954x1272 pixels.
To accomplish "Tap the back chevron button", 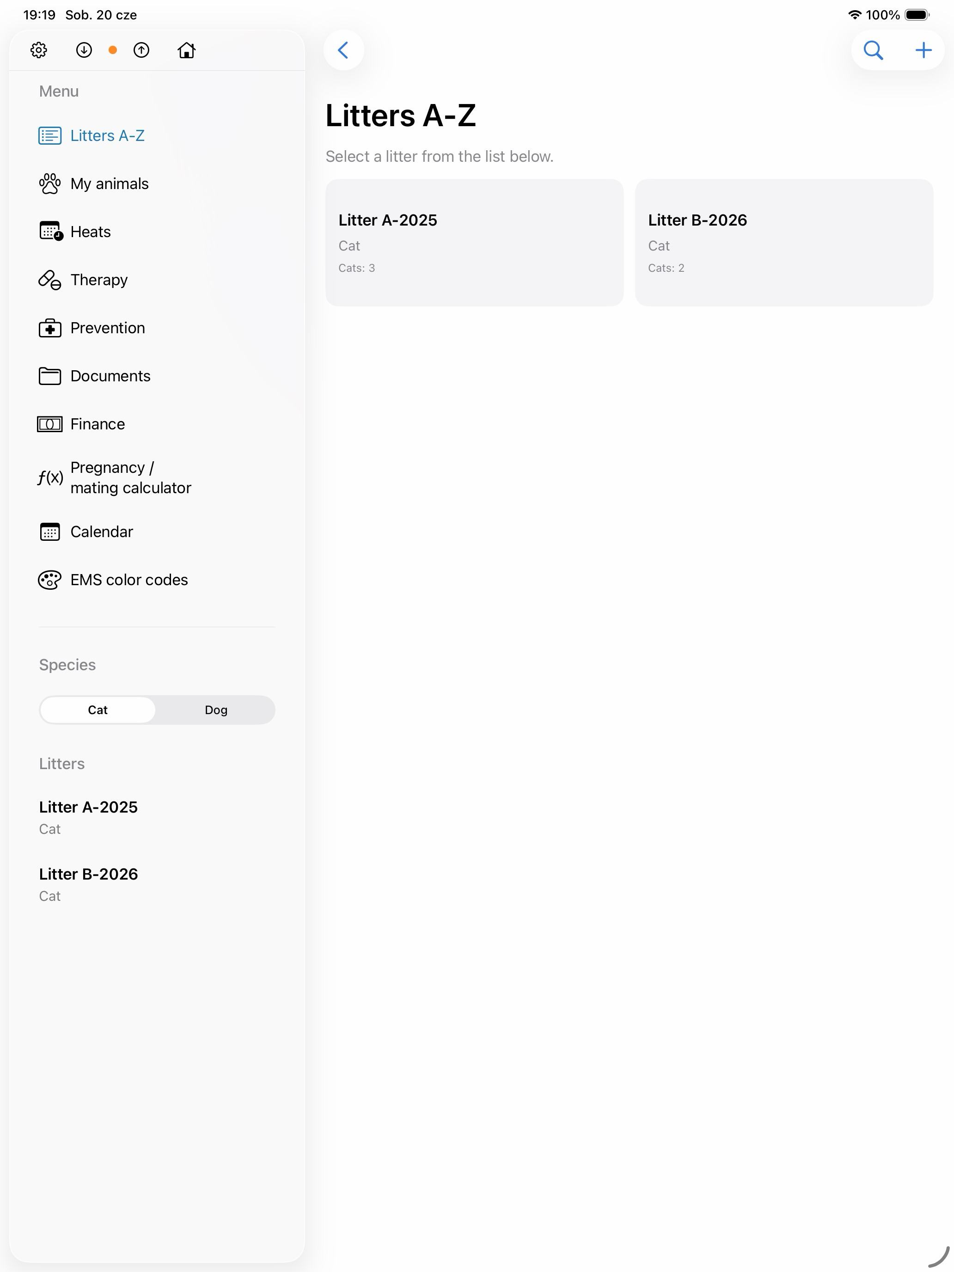I will pyautogui.click(x=343, y=50).
